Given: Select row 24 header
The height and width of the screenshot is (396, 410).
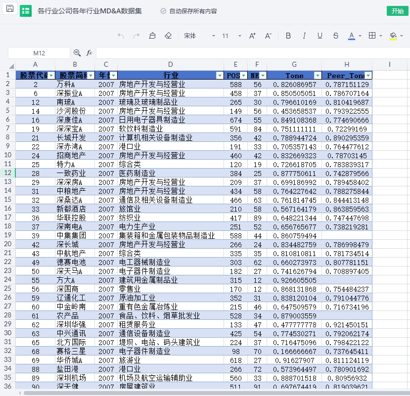Looking at the screenshot, I should point(7,280).
